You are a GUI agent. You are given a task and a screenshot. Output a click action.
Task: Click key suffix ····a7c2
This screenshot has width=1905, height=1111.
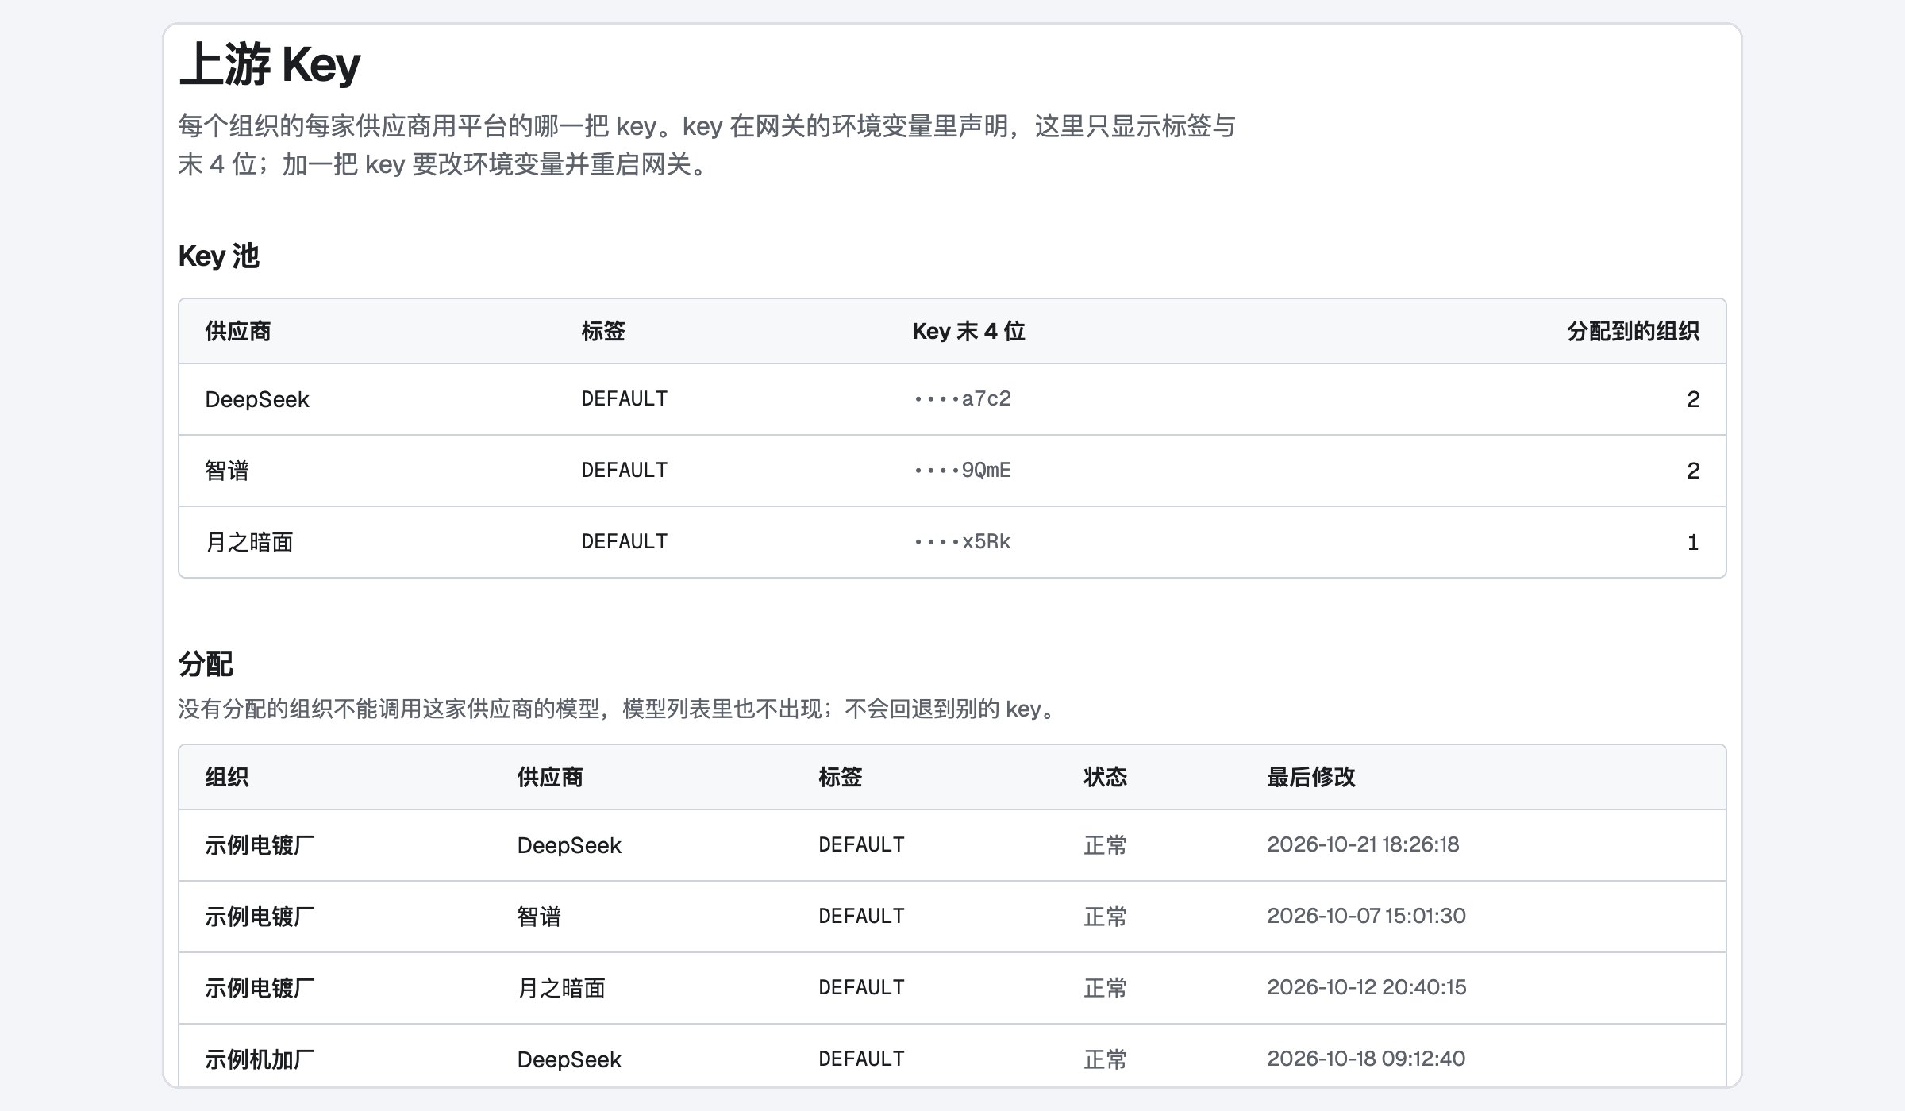pos(962,398)
